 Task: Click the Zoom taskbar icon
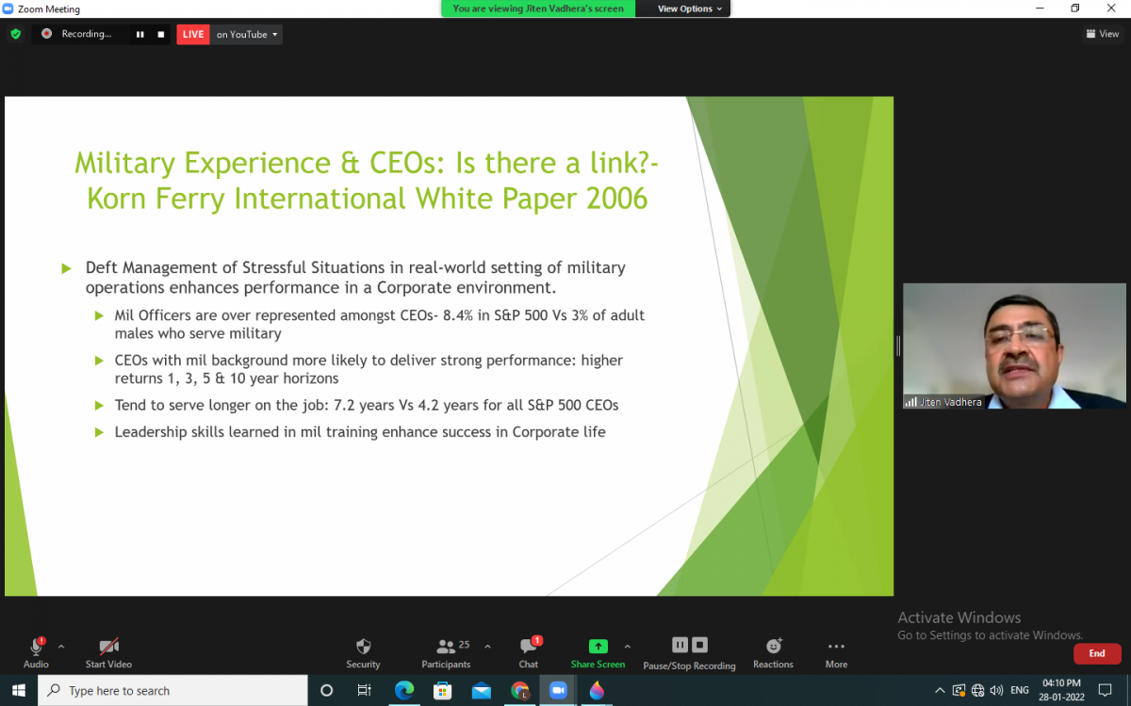(x=558, y=690)
